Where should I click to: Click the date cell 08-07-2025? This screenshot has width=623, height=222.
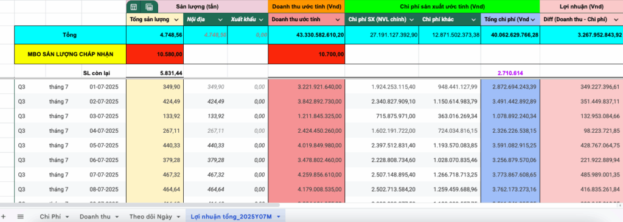[104, 189]
